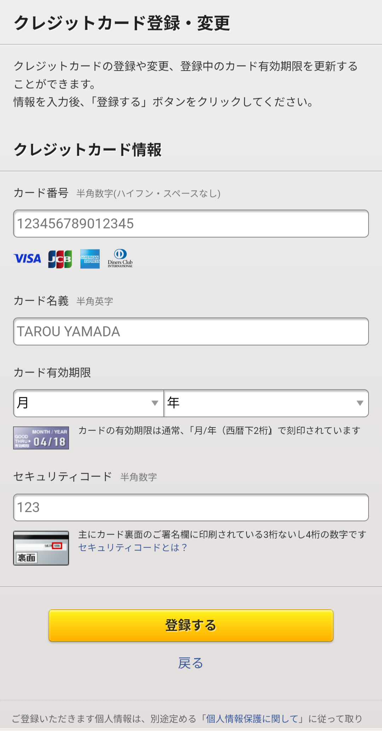Screen dimensions: 382x731
Task: Focus the セキュリティコード input field
Action: pyautogui.click(x=191, y=507)
